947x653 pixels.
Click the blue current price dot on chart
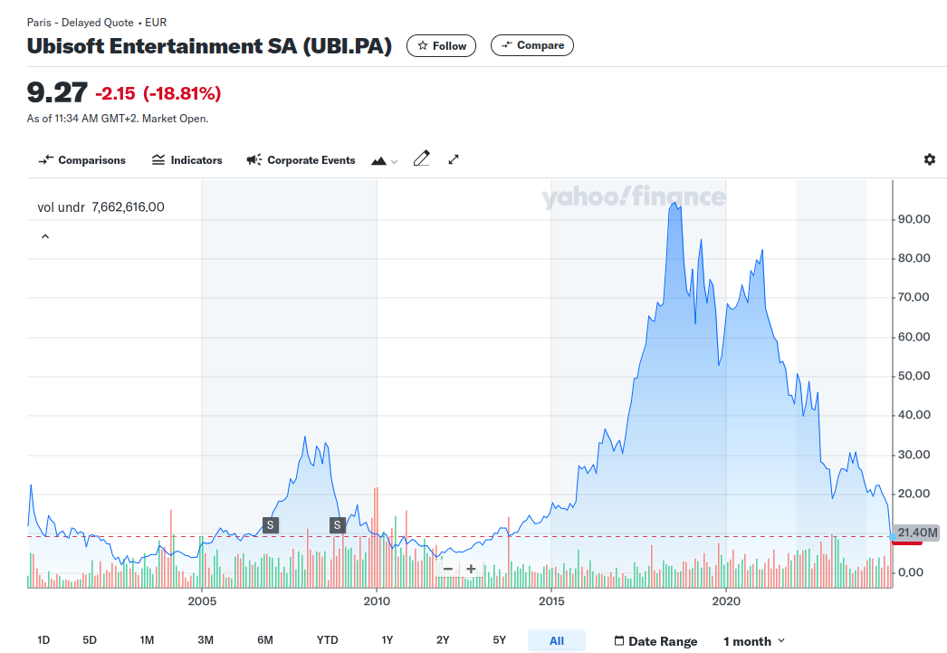(893, 536)
